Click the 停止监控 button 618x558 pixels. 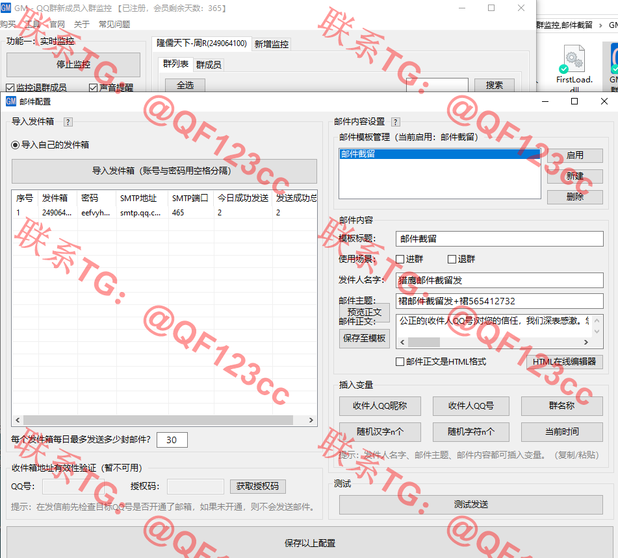pos(73,64)
